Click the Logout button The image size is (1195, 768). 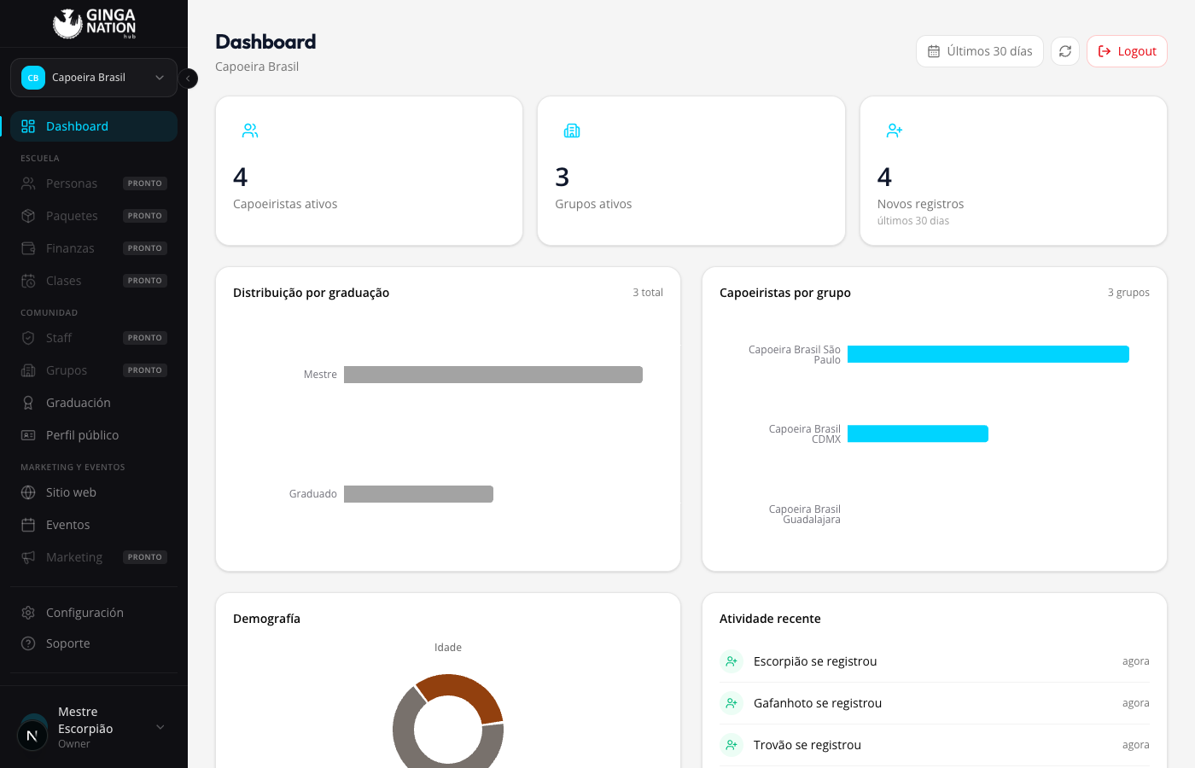click(x=1127, y=51)
